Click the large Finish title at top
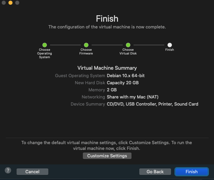This screenshot has width=214, height=180. click(x=107, y=19)
